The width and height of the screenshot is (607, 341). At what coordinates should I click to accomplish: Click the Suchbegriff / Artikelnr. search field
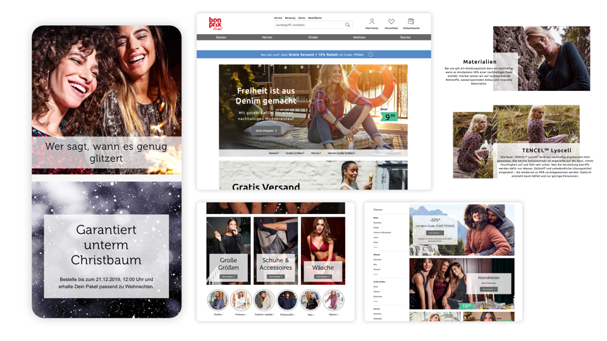[x=313, y=25]
